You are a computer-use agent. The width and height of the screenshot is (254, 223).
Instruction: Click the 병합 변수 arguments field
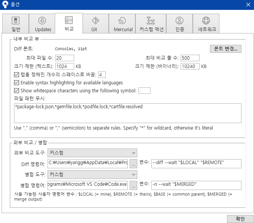pyautogui.click(x=196, y=185)
